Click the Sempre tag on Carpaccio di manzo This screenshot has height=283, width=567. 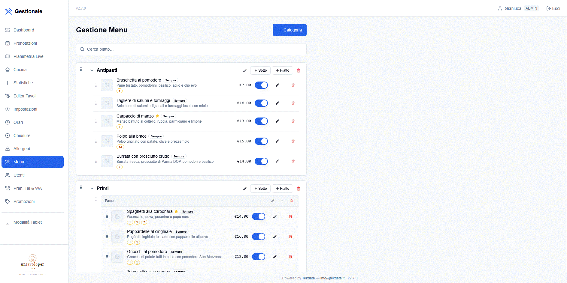click(168, 116)
